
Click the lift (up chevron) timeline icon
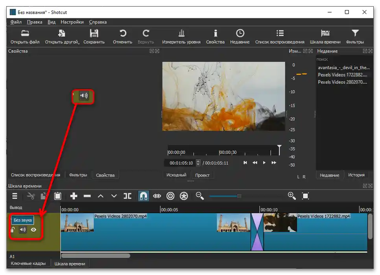click(x=101, y=196)
